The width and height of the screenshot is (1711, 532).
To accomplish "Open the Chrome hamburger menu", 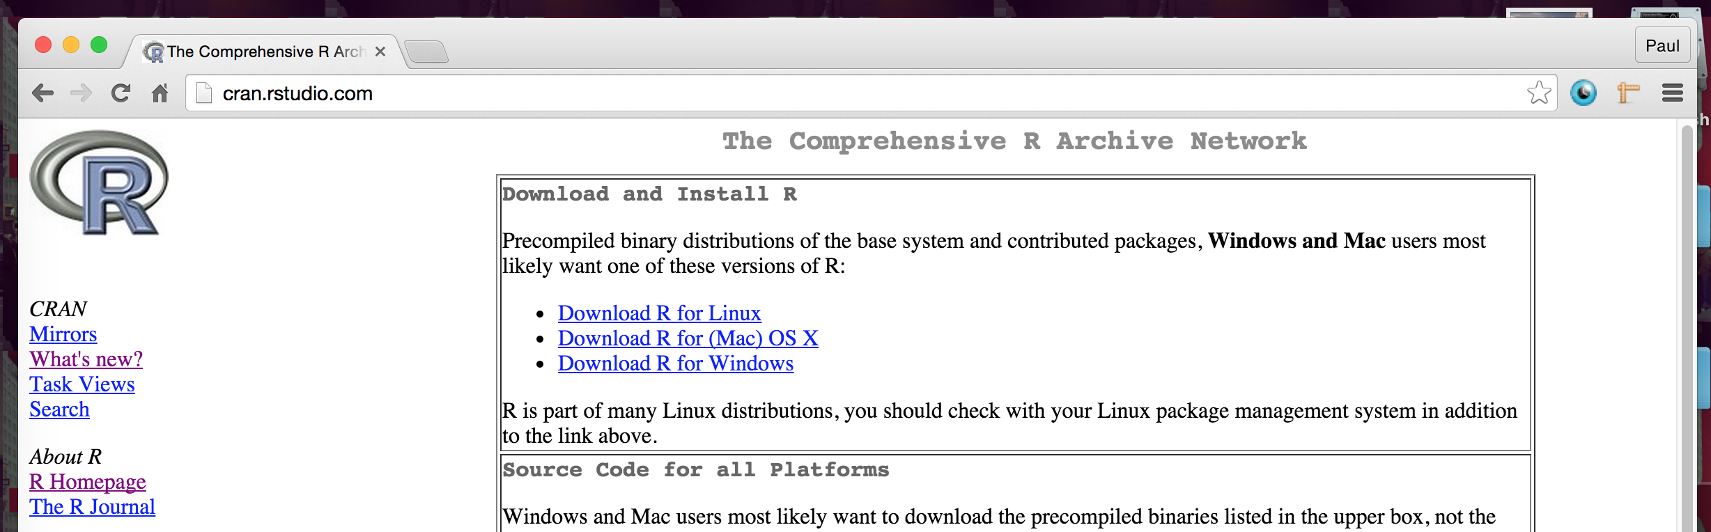I will (x=1672, y=93).
